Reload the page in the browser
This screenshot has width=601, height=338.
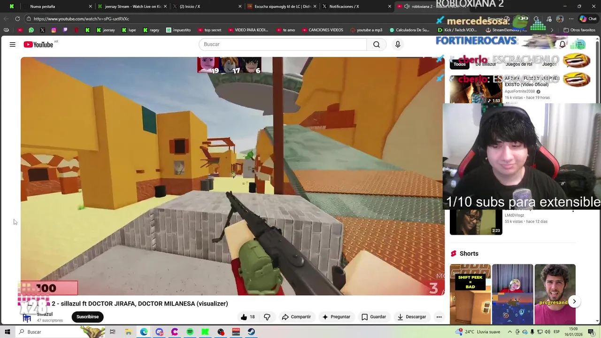17,19
